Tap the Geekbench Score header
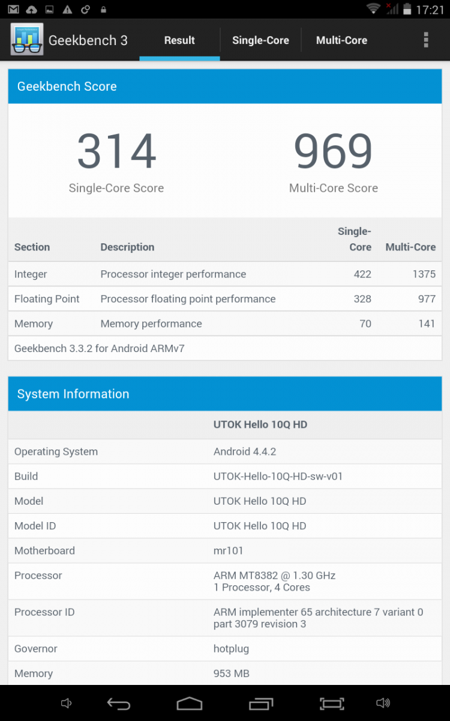Viewport: 450px width, 721px height. pyautogui.click(x=225, y=87)
